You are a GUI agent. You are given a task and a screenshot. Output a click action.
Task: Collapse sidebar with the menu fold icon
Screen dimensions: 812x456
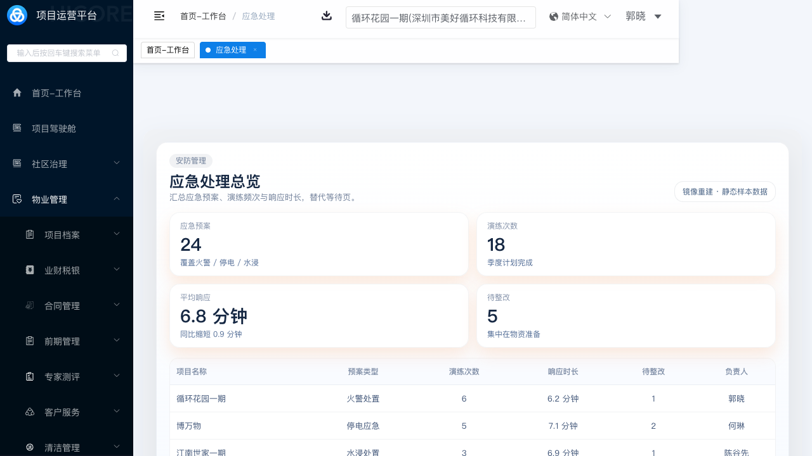(x=159, y=16)
